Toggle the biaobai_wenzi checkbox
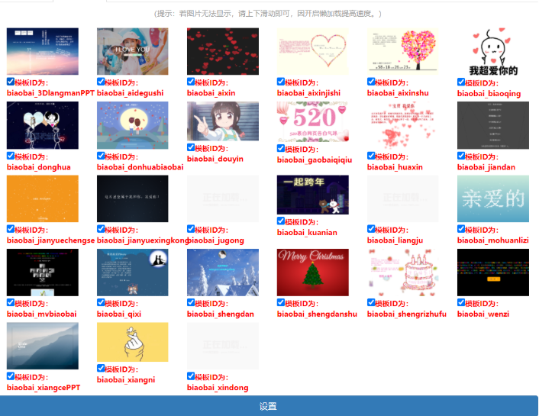 point(461,302)
